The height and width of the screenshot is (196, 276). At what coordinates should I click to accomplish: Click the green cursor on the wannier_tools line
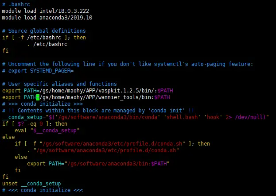click(x=38, y=97)
